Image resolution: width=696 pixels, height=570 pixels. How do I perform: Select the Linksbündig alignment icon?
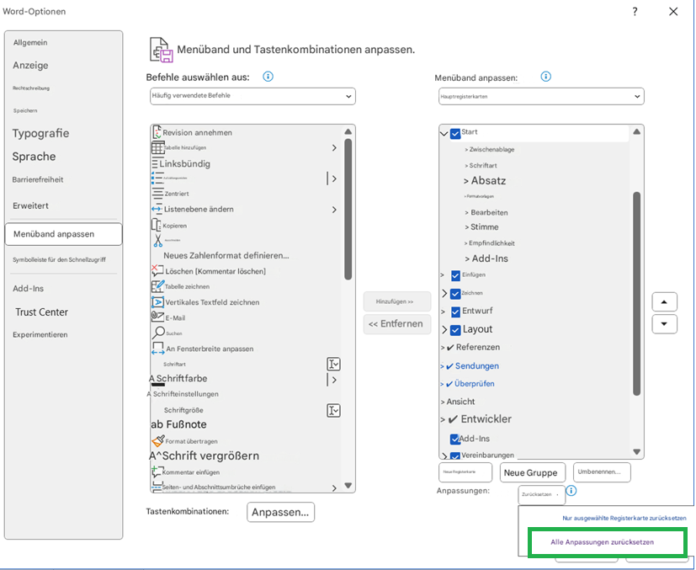[x=156, y=163]
